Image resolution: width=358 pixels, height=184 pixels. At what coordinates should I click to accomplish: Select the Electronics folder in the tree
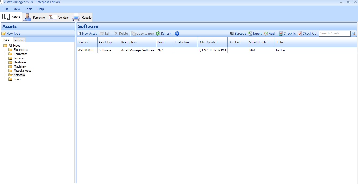pos(20,50)
